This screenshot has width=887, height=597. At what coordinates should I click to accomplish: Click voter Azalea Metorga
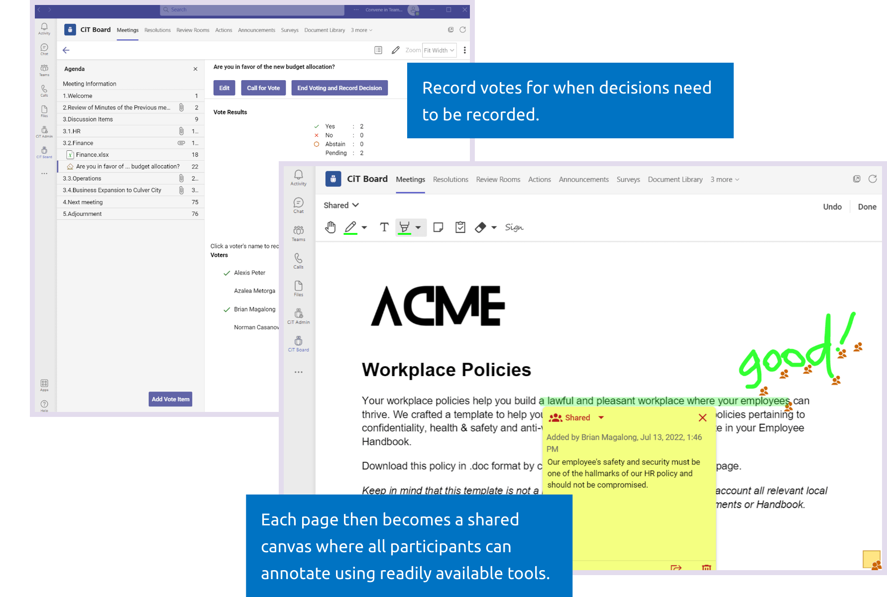(254, 291)
